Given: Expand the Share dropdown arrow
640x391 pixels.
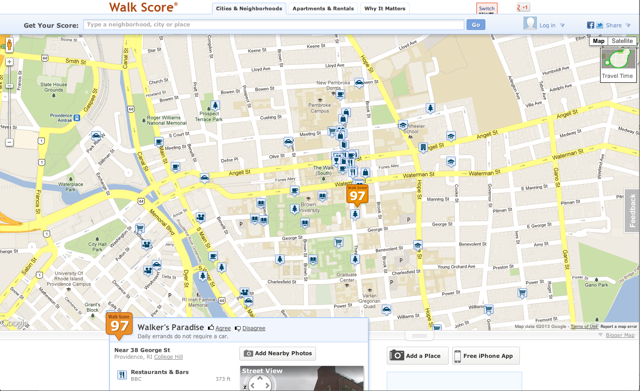Looking at the screenshot, I should [628, 25].
